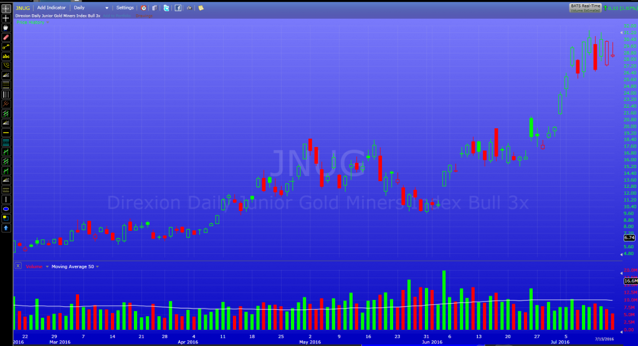Click the 10.0M volume axis label
The height and width of the screenshot is (346, 638).
pyautogui.click(x=631, y=300)
